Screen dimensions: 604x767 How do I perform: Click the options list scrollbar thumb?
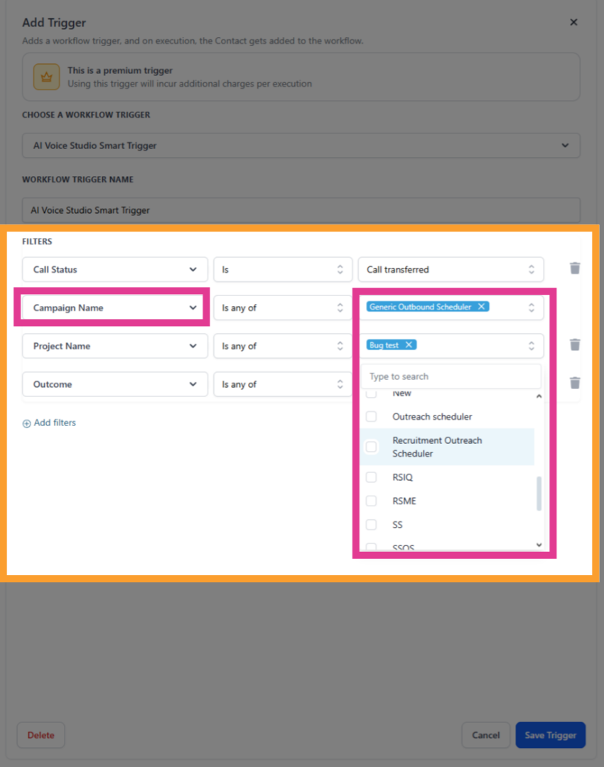point(539,494)
